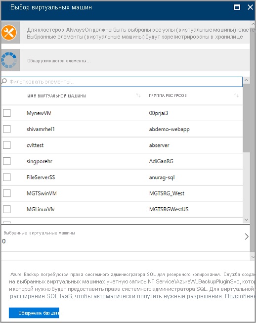Click the wrench tools icon in info banner
The image size is (256, 323).
(x=9, y=33)
